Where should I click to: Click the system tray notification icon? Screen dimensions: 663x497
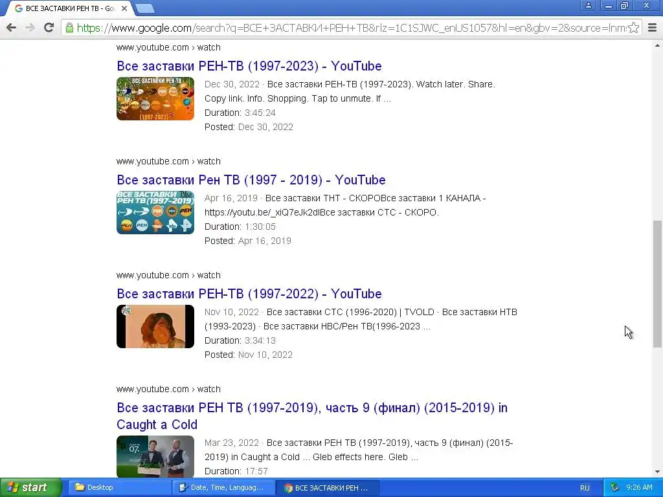pyautogui.click(x=615, y=487)
